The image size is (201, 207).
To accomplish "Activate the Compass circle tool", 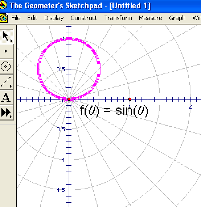I will (6, 67).
